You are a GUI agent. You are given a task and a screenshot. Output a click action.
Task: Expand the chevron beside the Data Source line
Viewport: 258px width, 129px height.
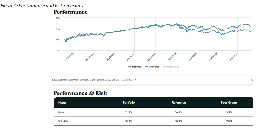(252, 80)
